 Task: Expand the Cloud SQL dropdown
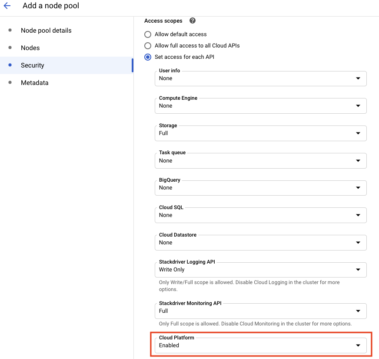[260, 215]
